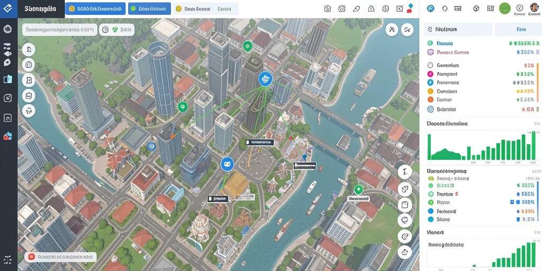This screenshot has height=271, width=542.
Task: Click the blue app logo in top-left corner
Action: tap(7, 9)
